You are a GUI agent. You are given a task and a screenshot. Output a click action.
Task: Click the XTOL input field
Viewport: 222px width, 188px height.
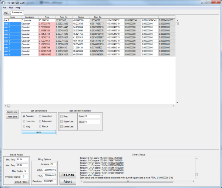50,170
